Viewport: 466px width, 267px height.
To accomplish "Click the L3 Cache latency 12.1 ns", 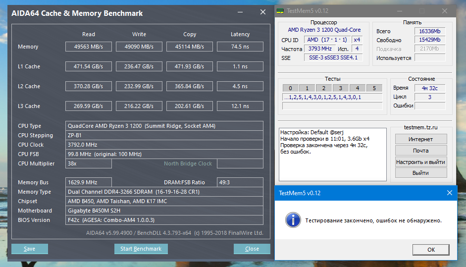I will click(x=240, y=106).
